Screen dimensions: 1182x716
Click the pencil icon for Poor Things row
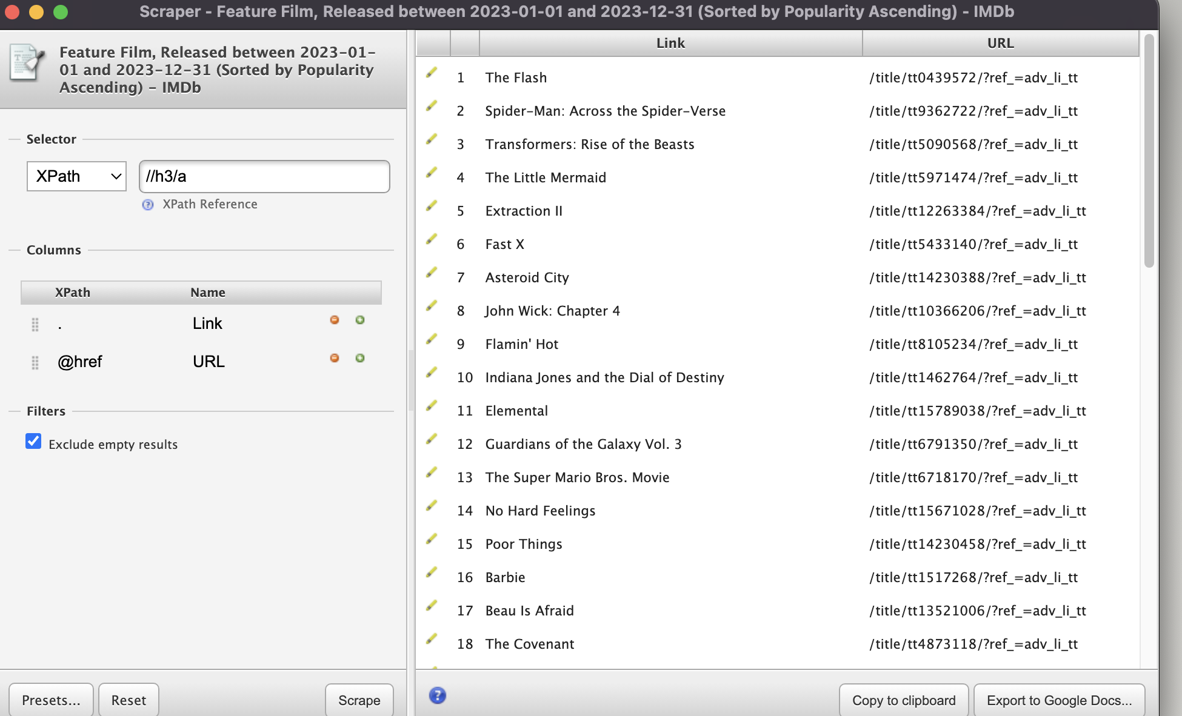432,539
